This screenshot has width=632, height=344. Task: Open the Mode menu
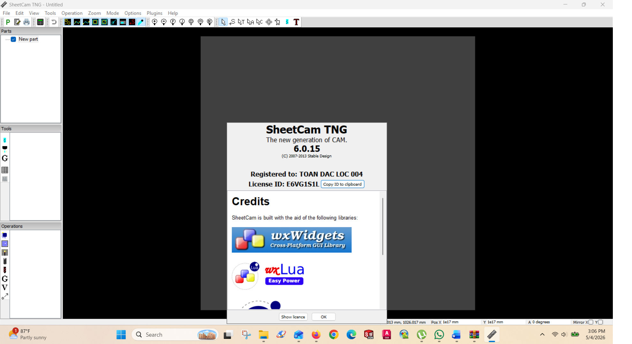coord(113,13)
